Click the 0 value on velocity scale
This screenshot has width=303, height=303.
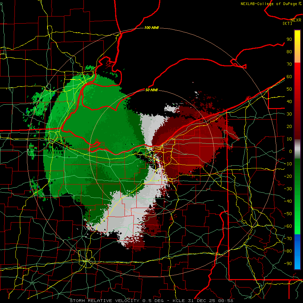291,151
